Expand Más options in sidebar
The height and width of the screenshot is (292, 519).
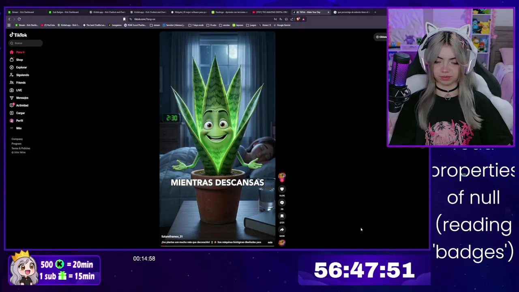pos(16,128)
